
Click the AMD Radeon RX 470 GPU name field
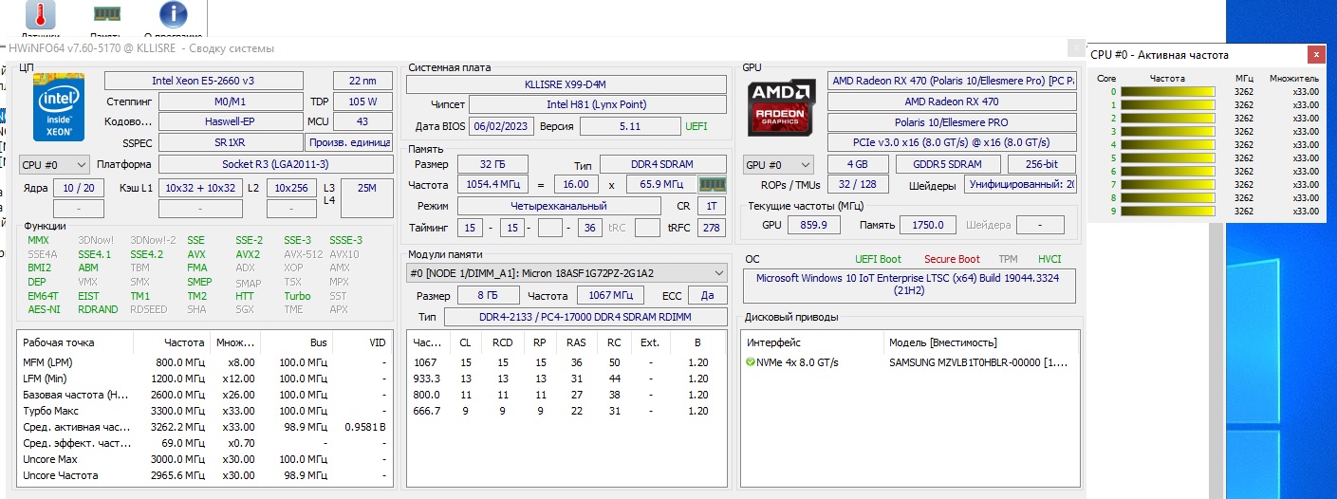(x=952, y=81)
